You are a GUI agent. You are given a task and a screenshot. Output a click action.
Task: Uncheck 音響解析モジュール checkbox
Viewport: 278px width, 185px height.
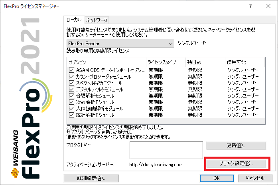[x=71, y=95]
